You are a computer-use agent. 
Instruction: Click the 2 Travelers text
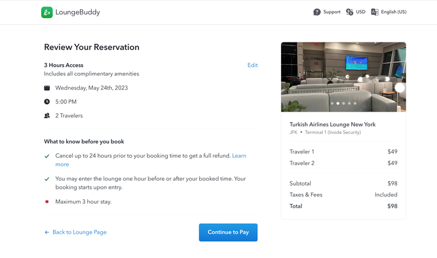tap(69, 115)
